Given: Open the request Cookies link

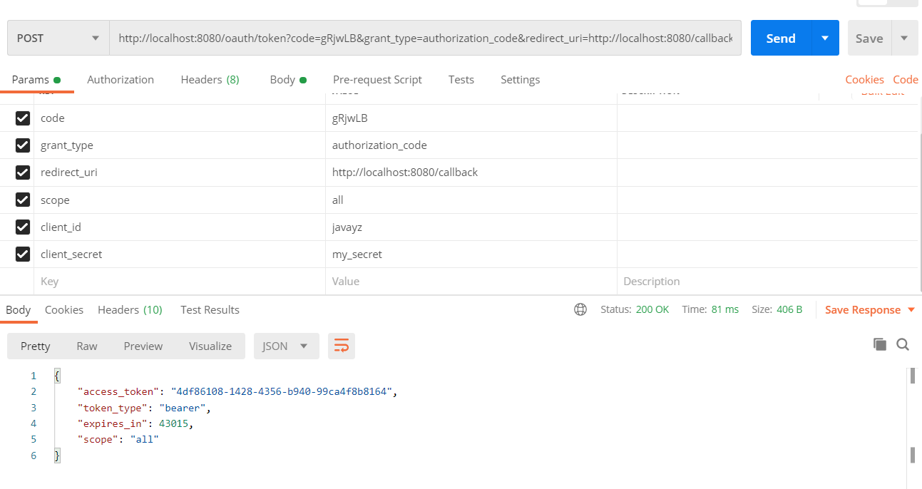Looking at the screenshot, I should coord(864,80).
